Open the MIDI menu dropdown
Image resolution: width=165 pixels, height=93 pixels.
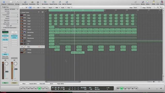click(57, 7)
